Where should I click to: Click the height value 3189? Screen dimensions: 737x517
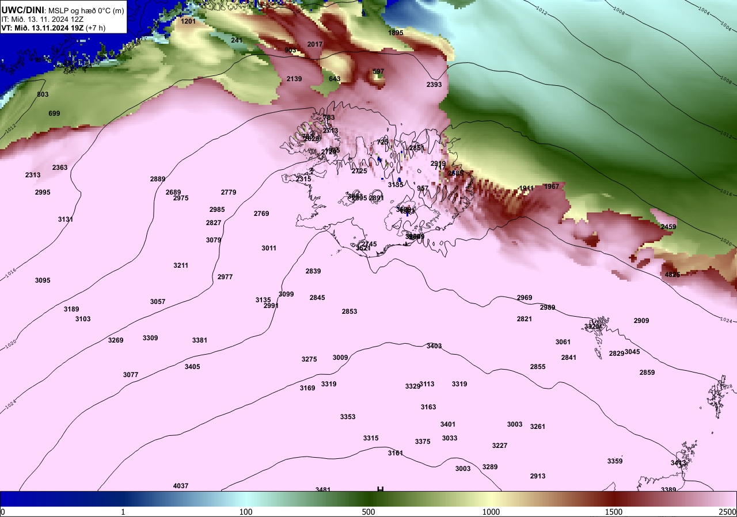coord(71,309)
